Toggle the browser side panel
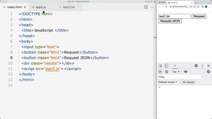This screenshot has height=119, width=212. 202,7
